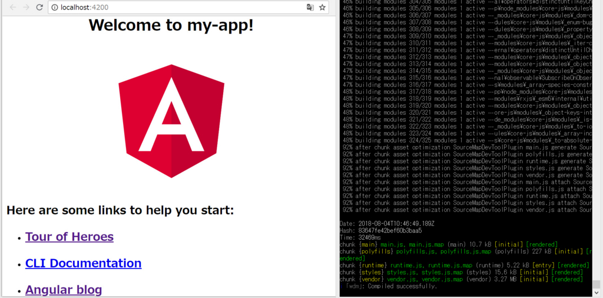This screenshot has width=603, height=298.
Task: Click the 'building modules 324/325' terminal line
Action: [x=467, y=140]
